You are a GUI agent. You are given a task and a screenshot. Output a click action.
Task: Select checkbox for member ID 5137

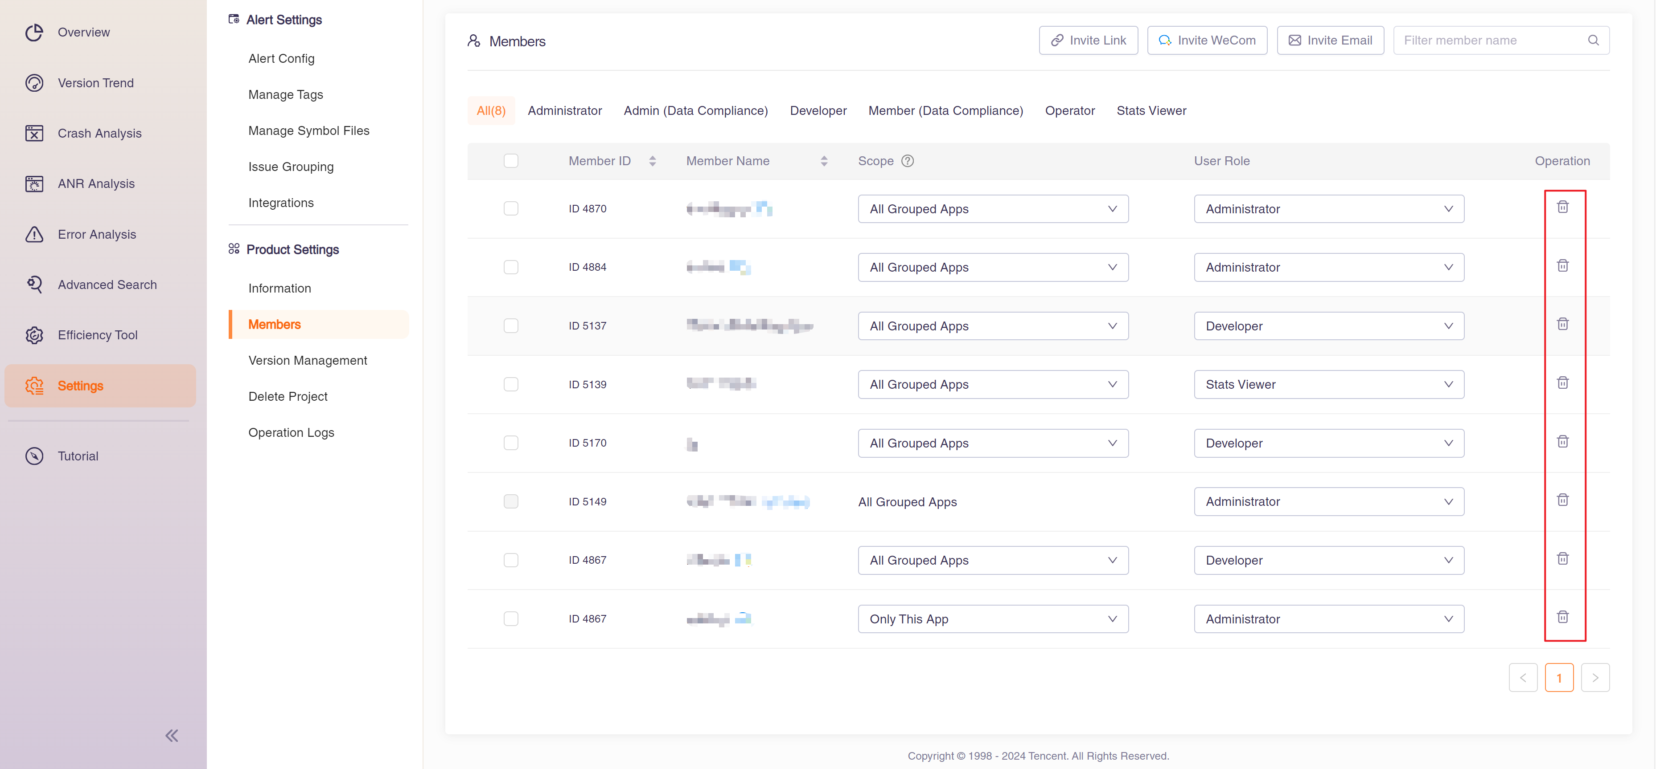tap(510, 326)
